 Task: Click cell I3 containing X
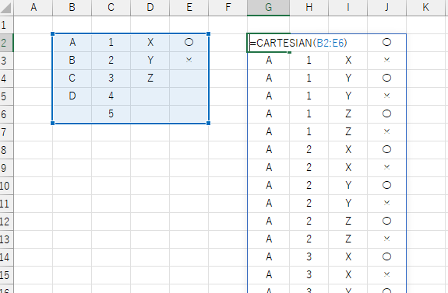pos(348,61)
